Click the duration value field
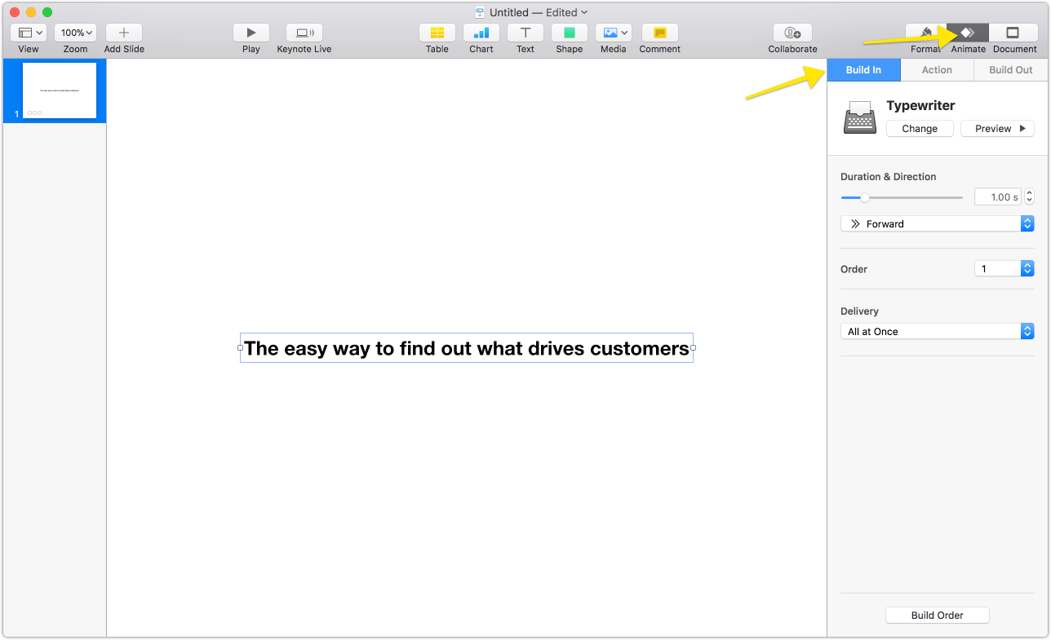 (998, 197)
